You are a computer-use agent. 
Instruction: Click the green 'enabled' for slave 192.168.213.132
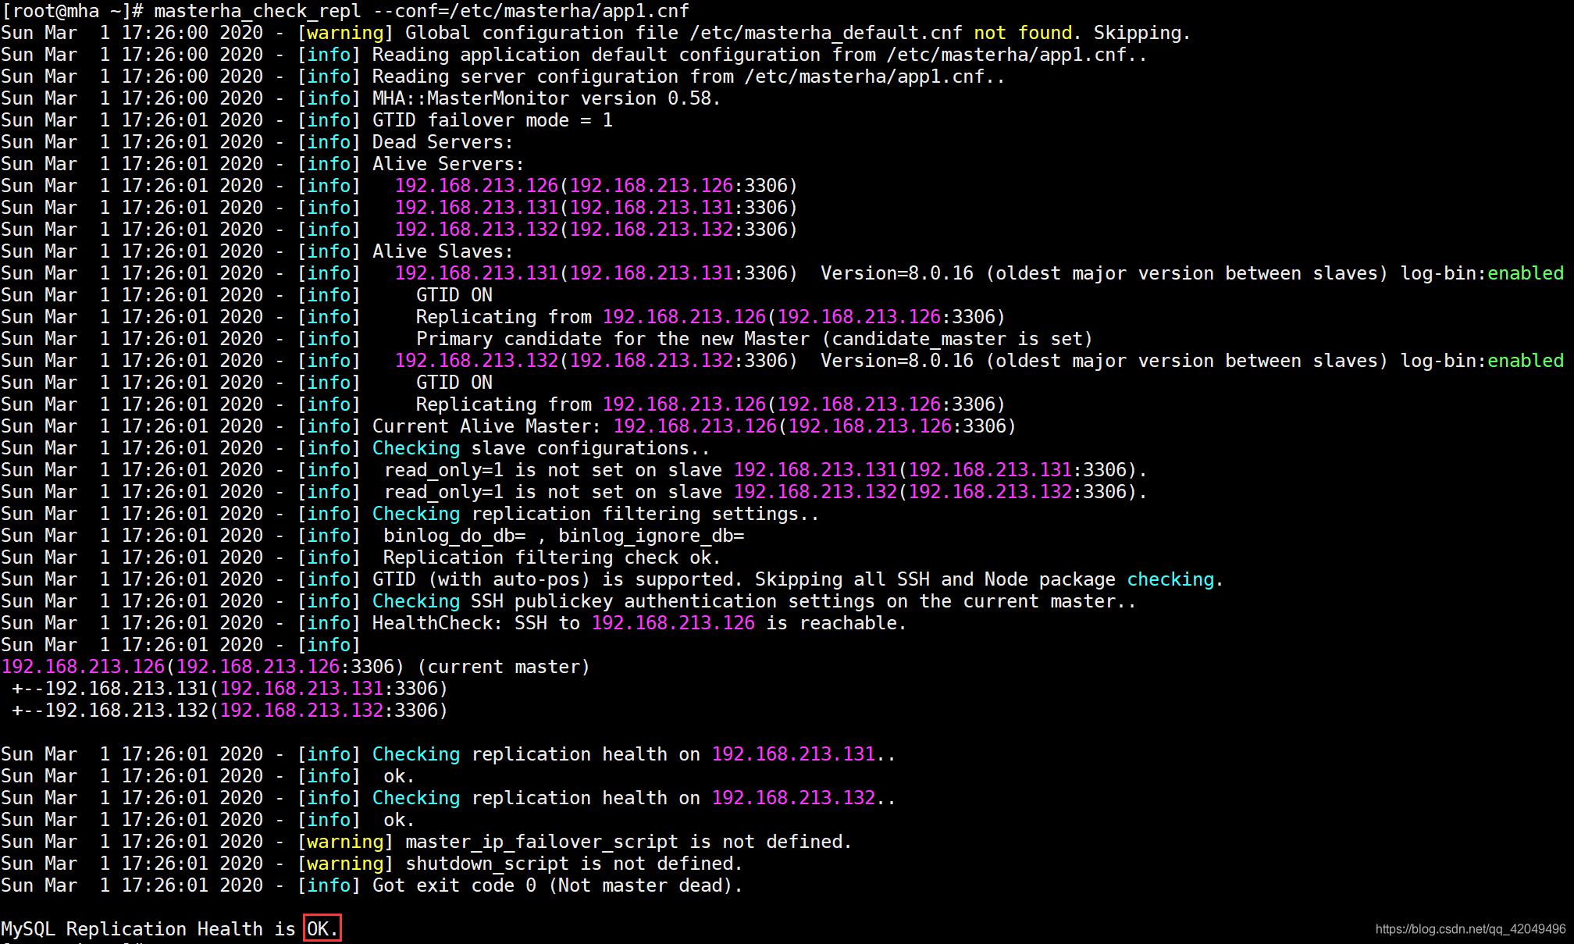[x=1526, y=361]
